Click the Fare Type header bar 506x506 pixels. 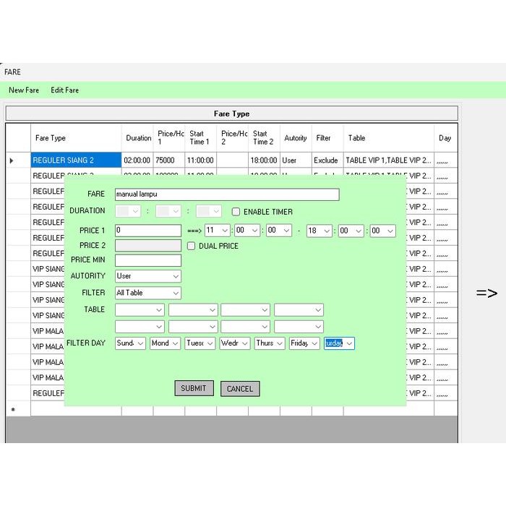231,113
